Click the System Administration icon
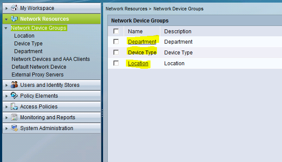The height and width of the screenshot is (162, 282). pos(14,128)
